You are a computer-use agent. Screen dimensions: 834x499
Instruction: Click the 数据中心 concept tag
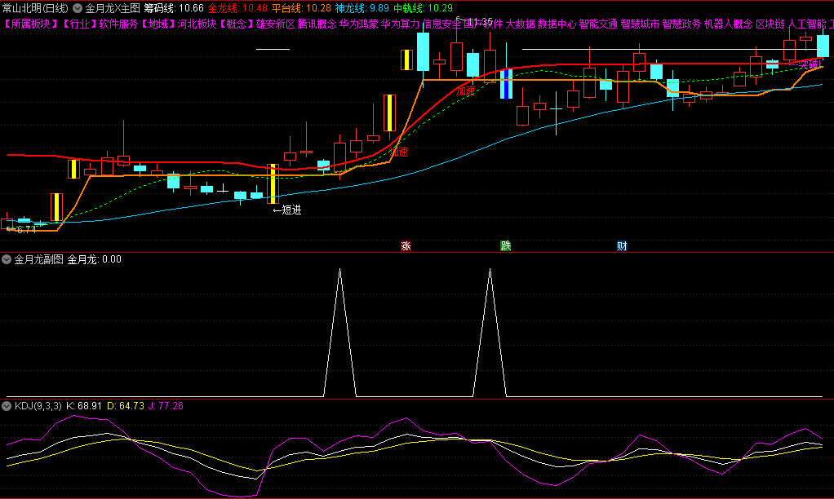(557, 24)
